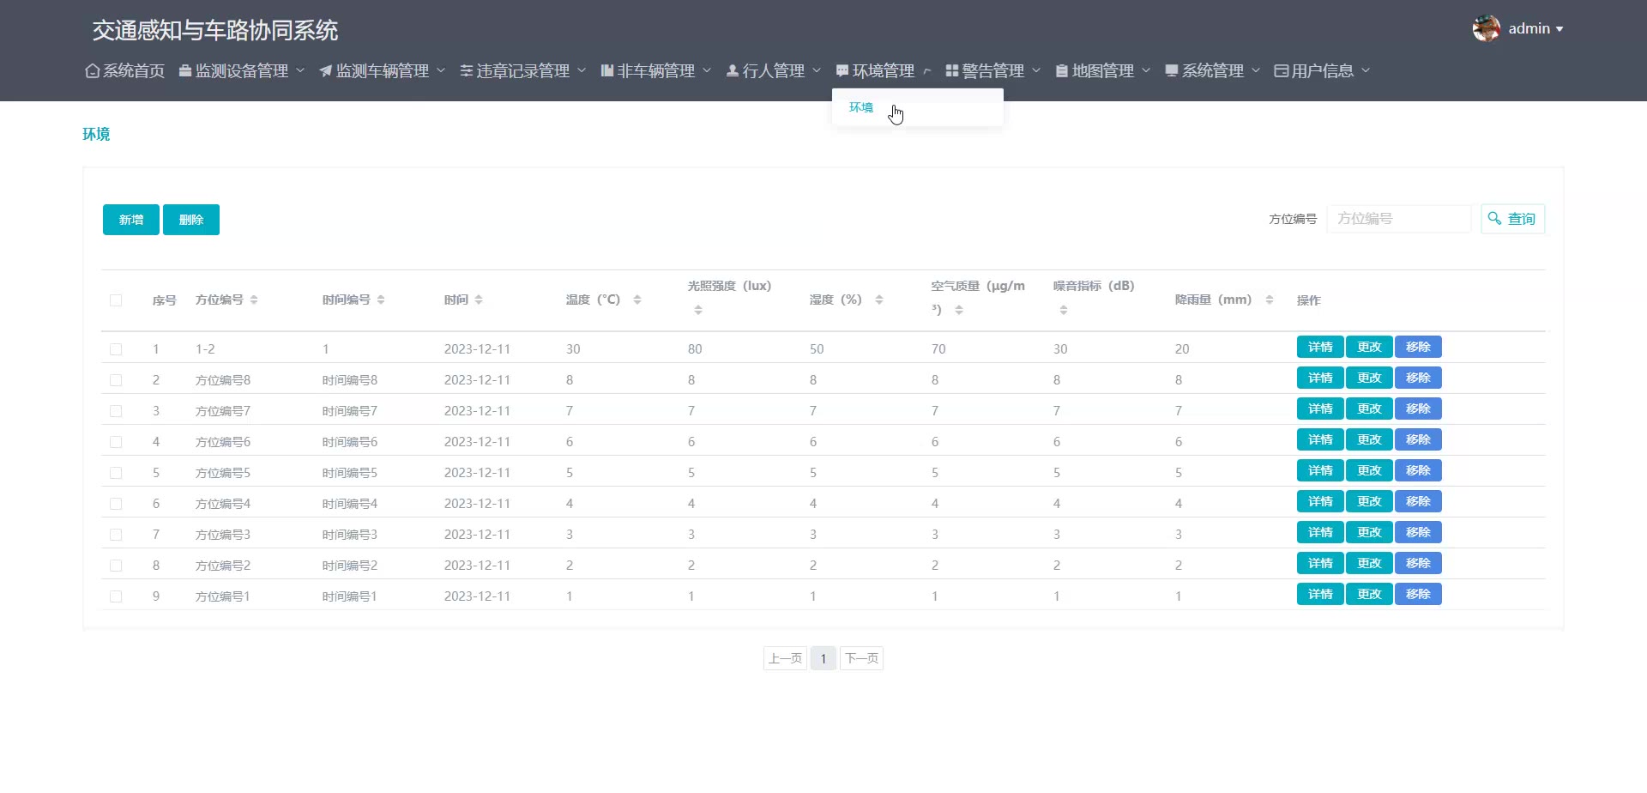Click the person icon of 行人管理
1647x793 pixels.
click(732, 71)
